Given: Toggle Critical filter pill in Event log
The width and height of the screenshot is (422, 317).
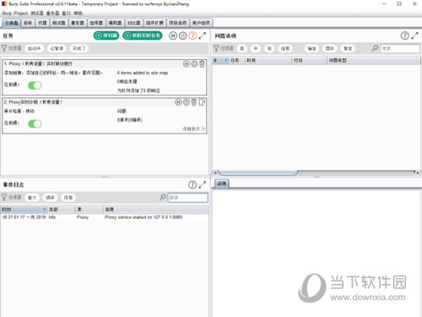Looking at the screenshot, I should click(x=32, y=198).
